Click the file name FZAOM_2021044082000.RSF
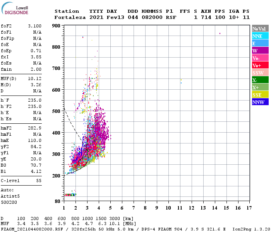The image size is (271, 232). pyautogui.click(x=32, y=229)
